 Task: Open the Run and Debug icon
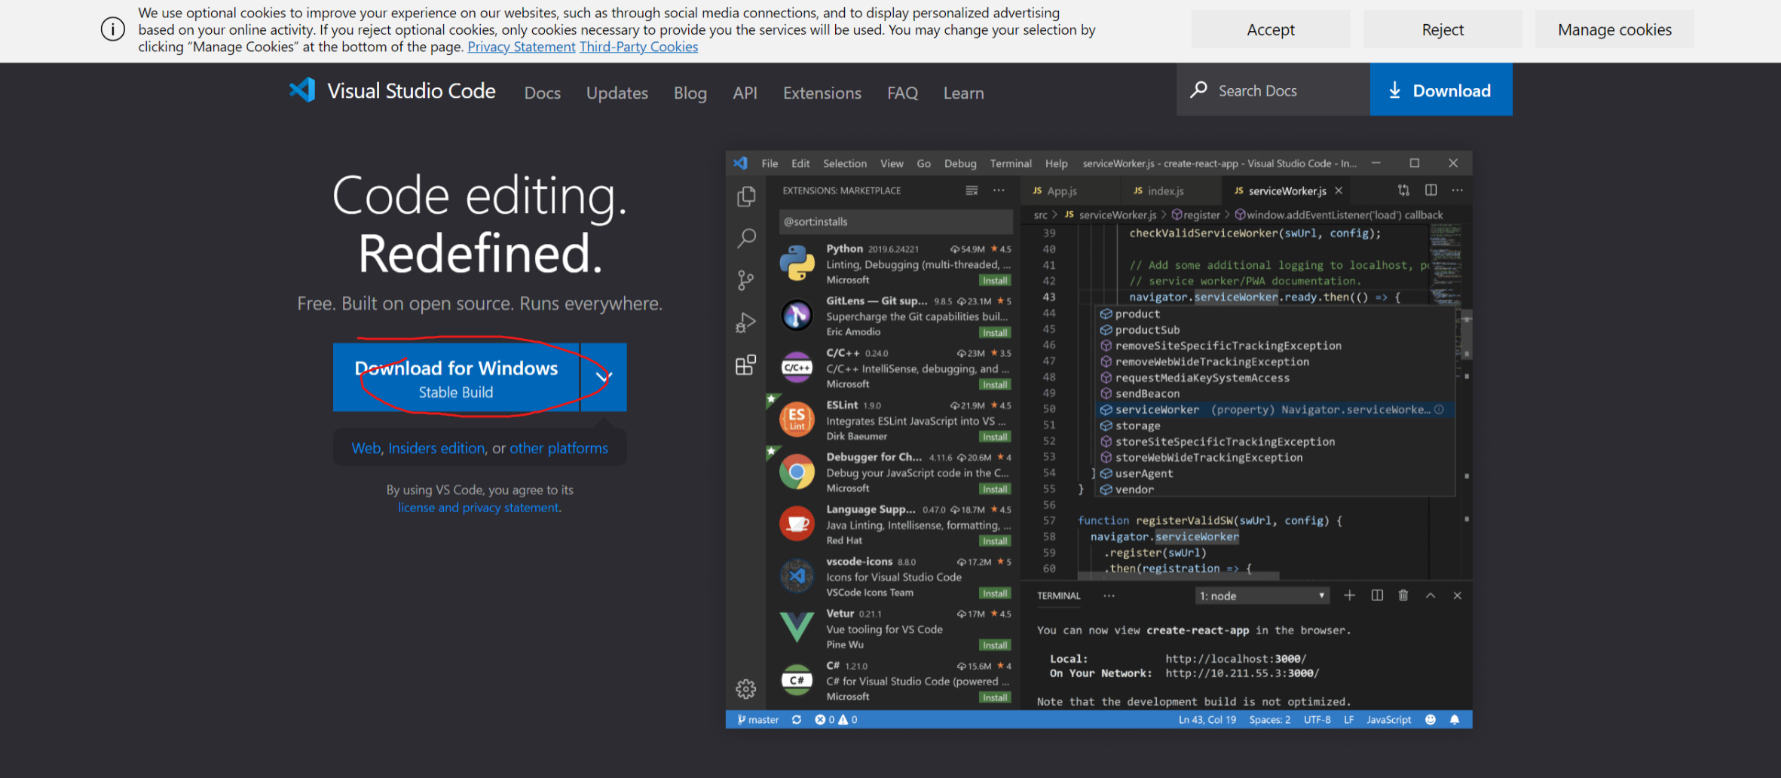coord(745,323)
